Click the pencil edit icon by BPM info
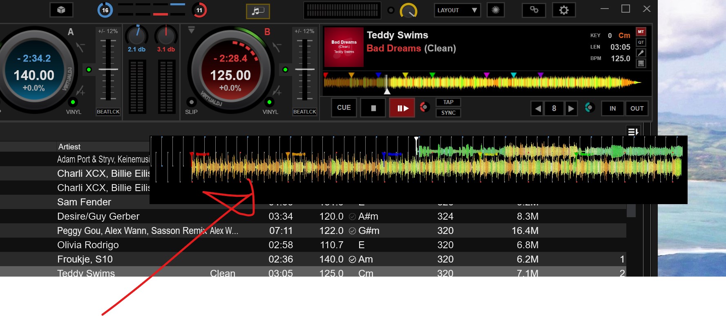The image size is (726, 316). (641, 53)
